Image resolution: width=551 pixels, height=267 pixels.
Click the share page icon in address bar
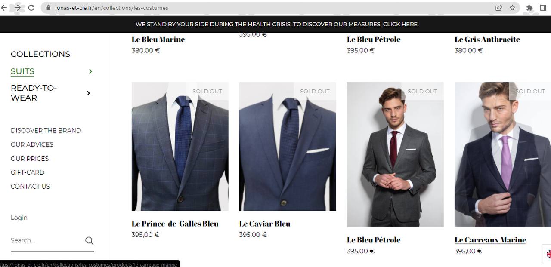click(x=498, y=8)
